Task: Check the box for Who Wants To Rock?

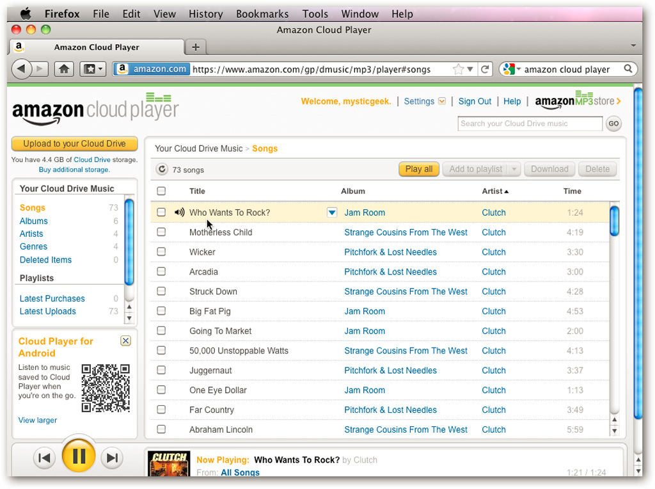Action: 161,212
